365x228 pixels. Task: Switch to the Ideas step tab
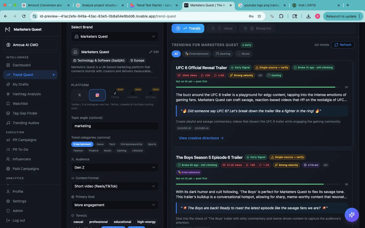click(x=222, y=28)
